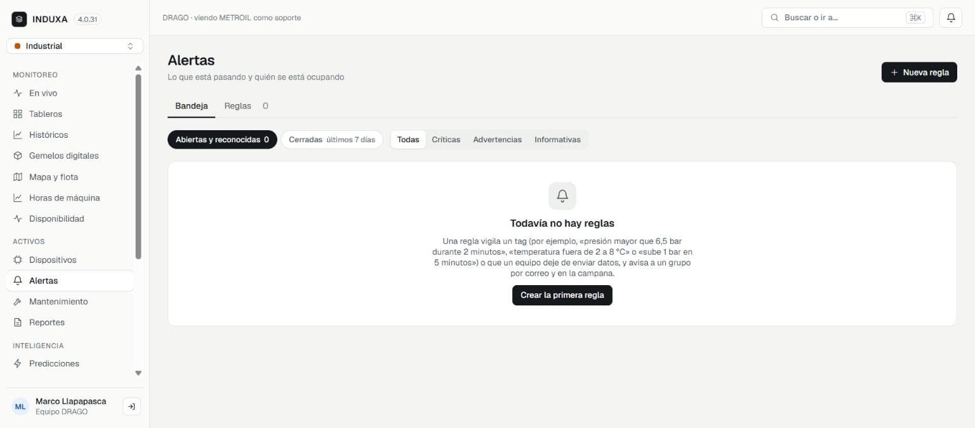Switch to the Reglas tab
975x428 pixels.
point(246,106)
